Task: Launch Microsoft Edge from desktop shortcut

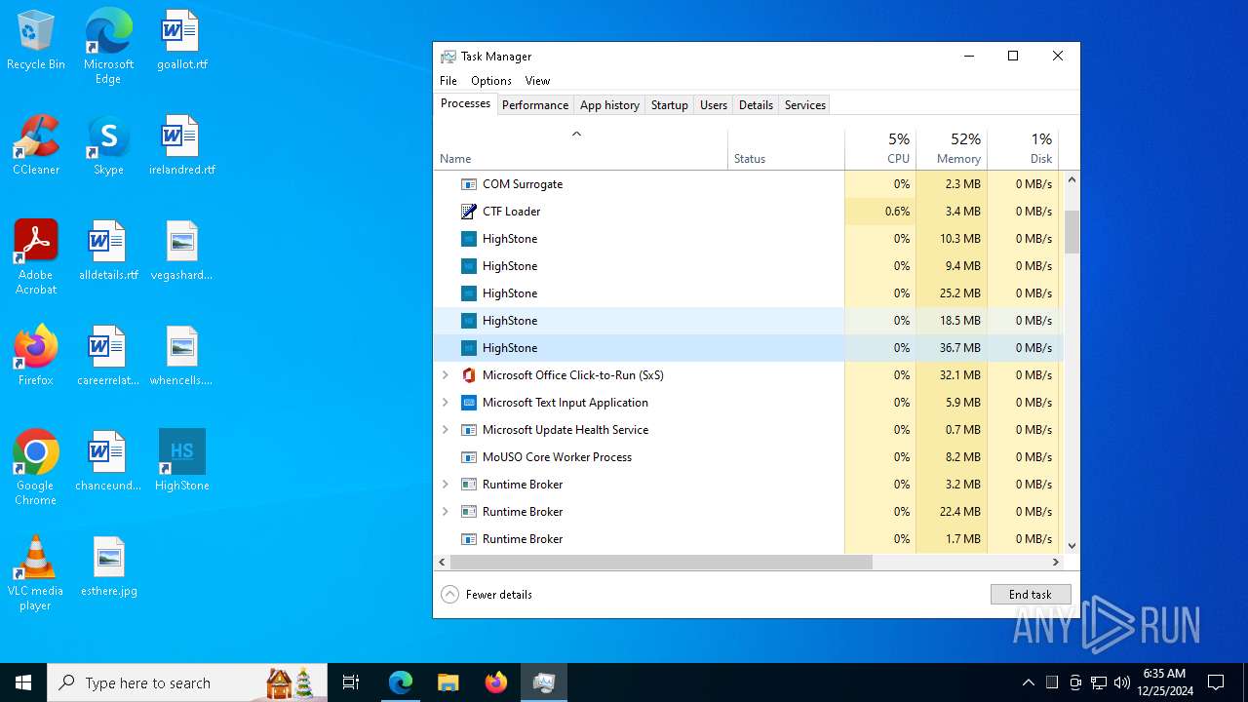Action: 108,47
